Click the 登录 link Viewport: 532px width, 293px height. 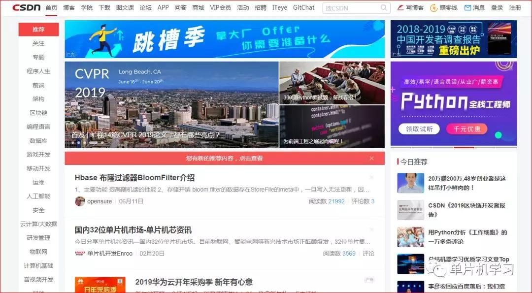[497, 7]
